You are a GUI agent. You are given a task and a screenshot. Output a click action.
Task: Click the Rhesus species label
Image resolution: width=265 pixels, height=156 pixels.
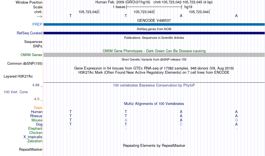(36, 116)
